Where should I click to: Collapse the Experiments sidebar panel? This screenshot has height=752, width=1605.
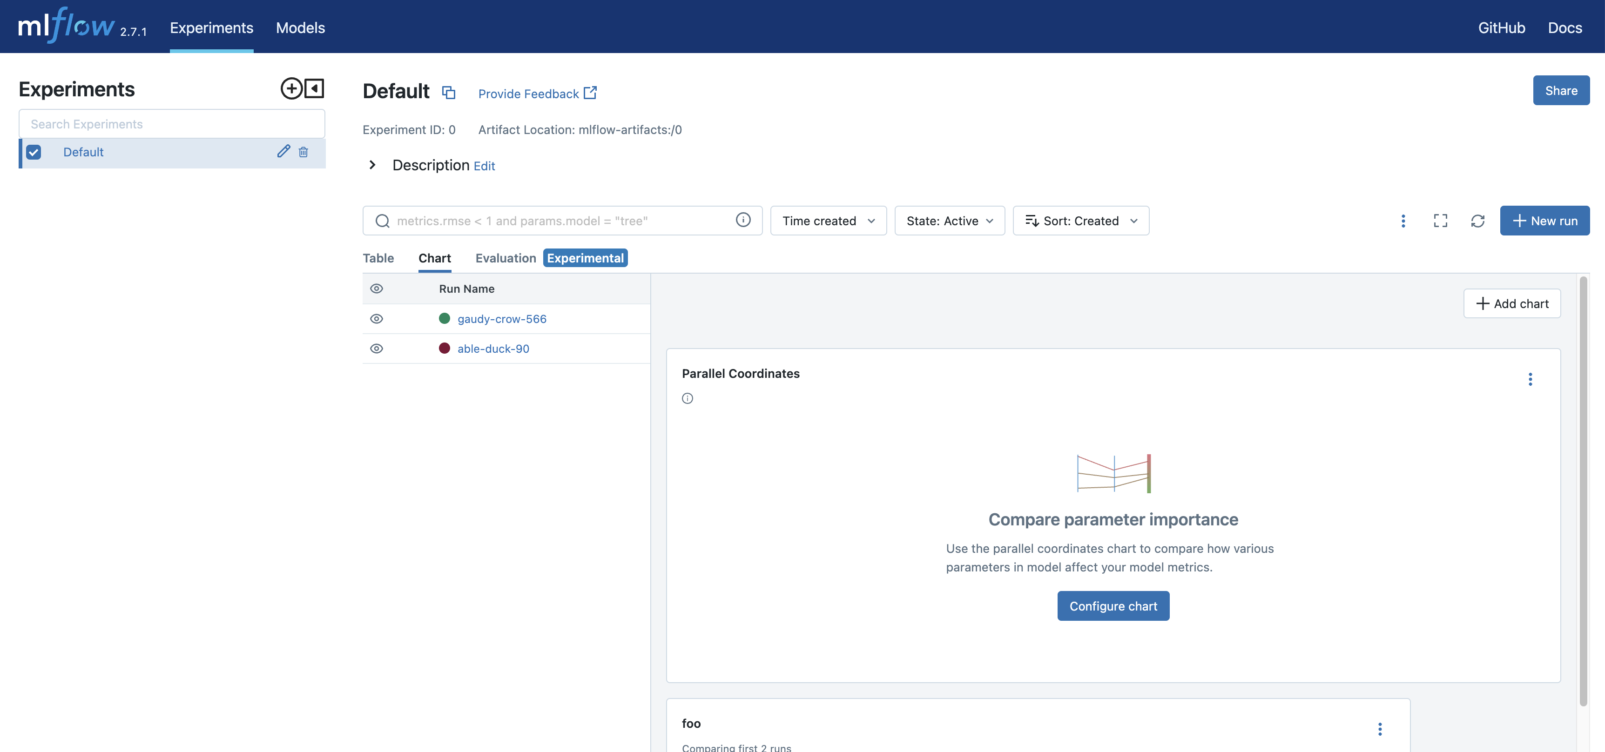tap(313, 88)
